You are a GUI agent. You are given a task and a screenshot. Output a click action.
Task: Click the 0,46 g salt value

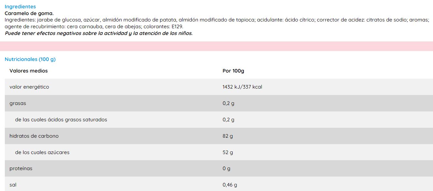230,185
